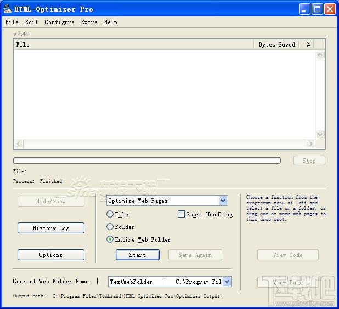Click the Bytes Saved column header
339x309 pixels.
(x=276, y=44)
